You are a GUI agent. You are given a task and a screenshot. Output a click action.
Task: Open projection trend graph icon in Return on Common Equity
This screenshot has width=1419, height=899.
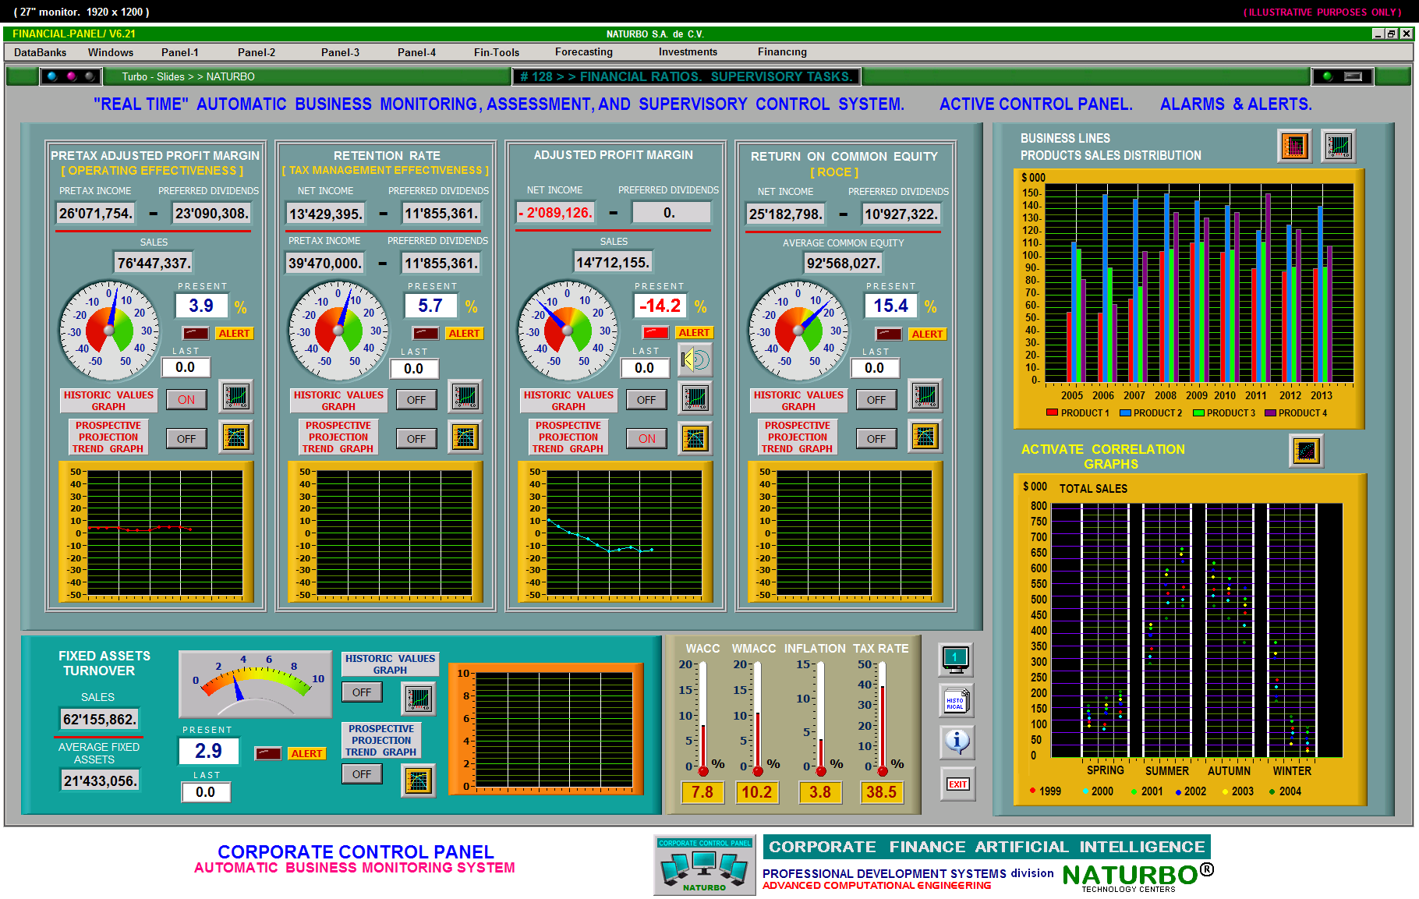pos(925,436)
